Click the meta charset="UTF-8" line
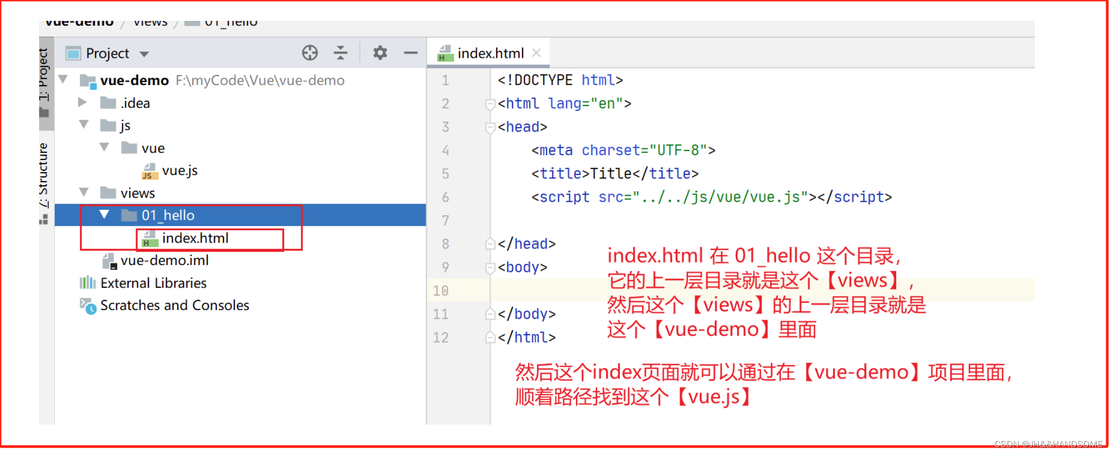The height and width of the screenshot is (453, 1111). 623,150
